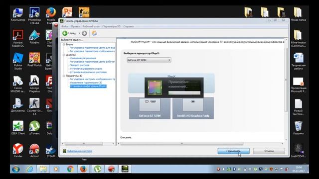
Task: Select Установка конфигурации PhysX task
Action: point(88,86)
